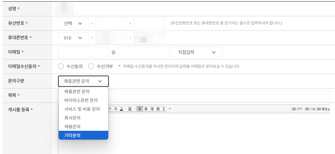335x154 pixels.
Task: Click the font color icon in editor
Action: pyautogui.click(x=121, y=109)
